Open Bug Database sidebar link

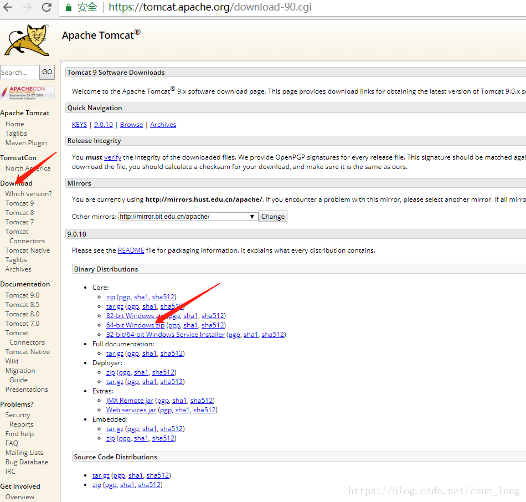[27, 462]
